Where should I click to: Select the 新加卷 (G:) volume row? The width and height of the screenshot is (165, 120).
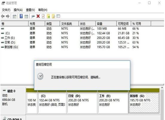click(76, 47)
